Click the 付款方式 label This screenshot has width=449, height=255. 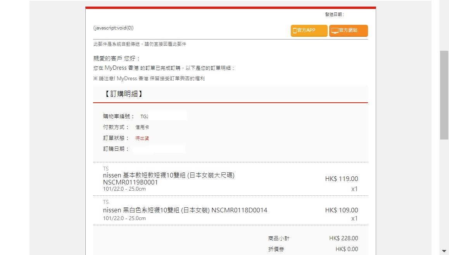116,127
